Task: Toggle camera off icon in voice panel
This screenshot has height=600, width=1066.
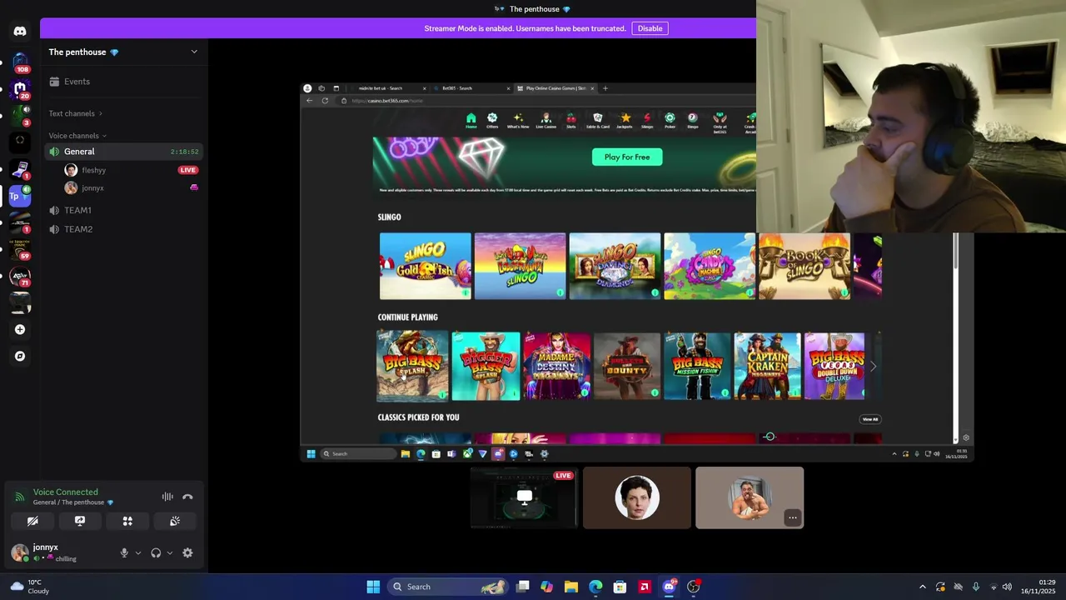Action: coord(32,521)
